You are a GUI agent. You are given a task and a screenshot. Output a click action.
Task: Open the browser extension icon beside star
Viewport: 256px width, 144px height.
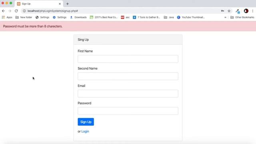coord(238,11)
